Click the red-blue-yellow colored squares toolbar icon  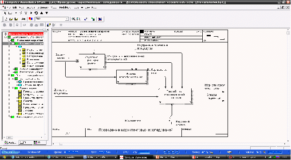tap(31, 19)
